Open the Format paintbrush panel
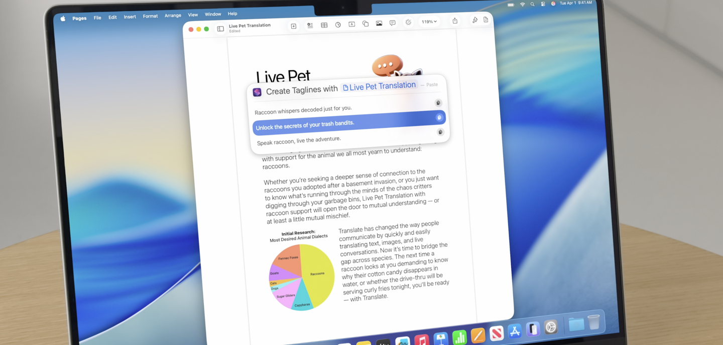This screenshot has height=345, width=723. [x=475, y=20]
